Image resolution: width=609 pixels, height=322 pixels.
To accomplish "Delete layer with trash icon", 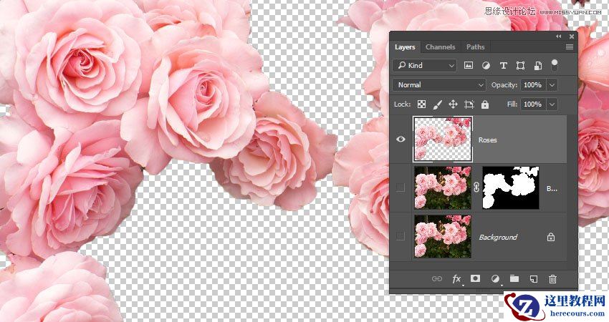I will 552,278.
